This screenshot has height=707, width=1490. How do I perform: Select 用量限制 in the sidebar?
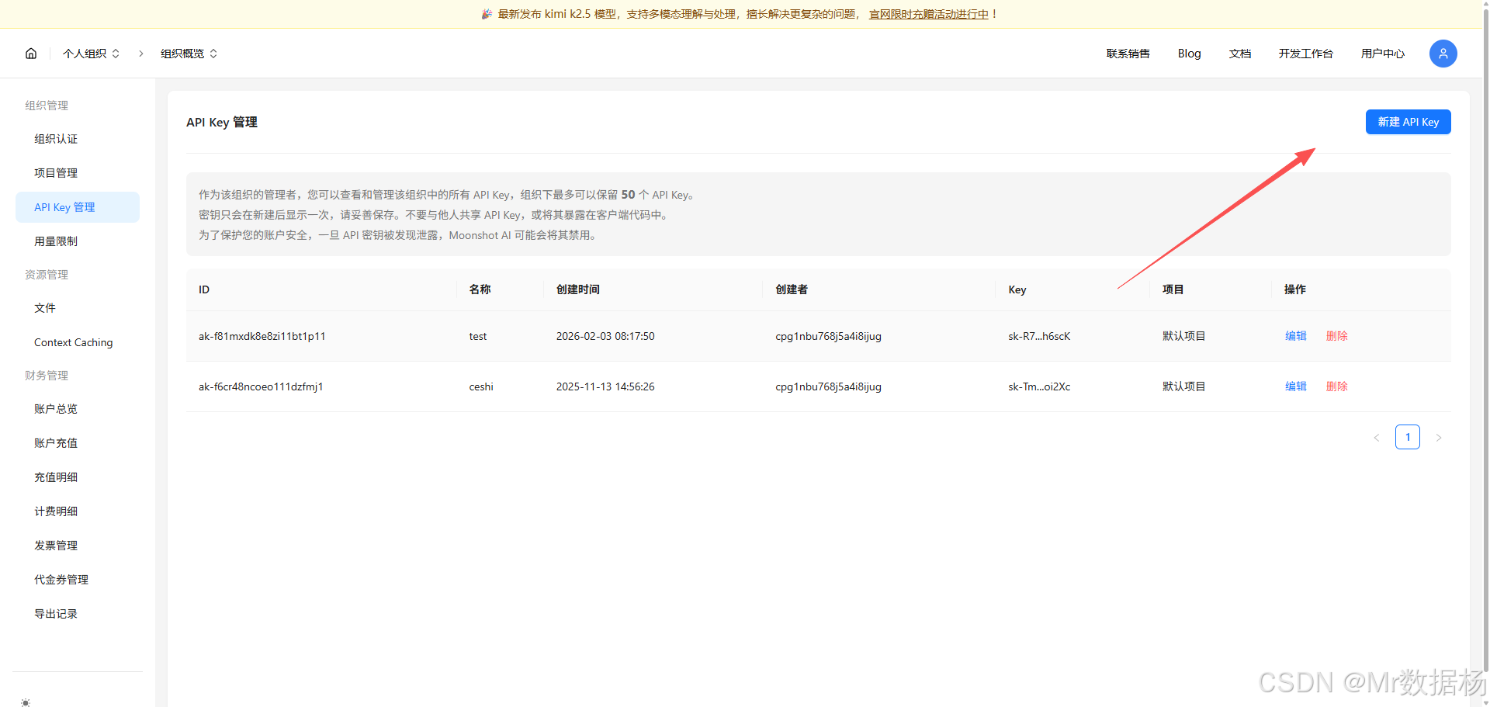[x=55, y=241]
